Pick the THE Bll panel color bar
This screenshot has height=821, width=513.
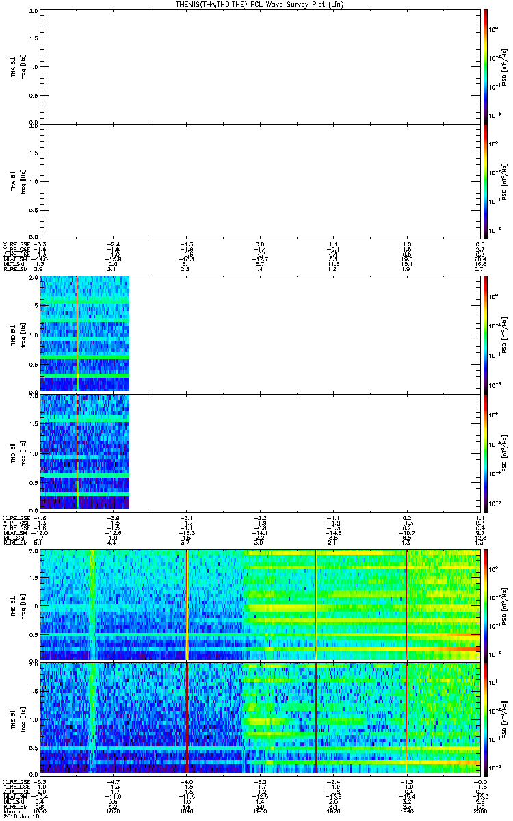click(485, 718)
